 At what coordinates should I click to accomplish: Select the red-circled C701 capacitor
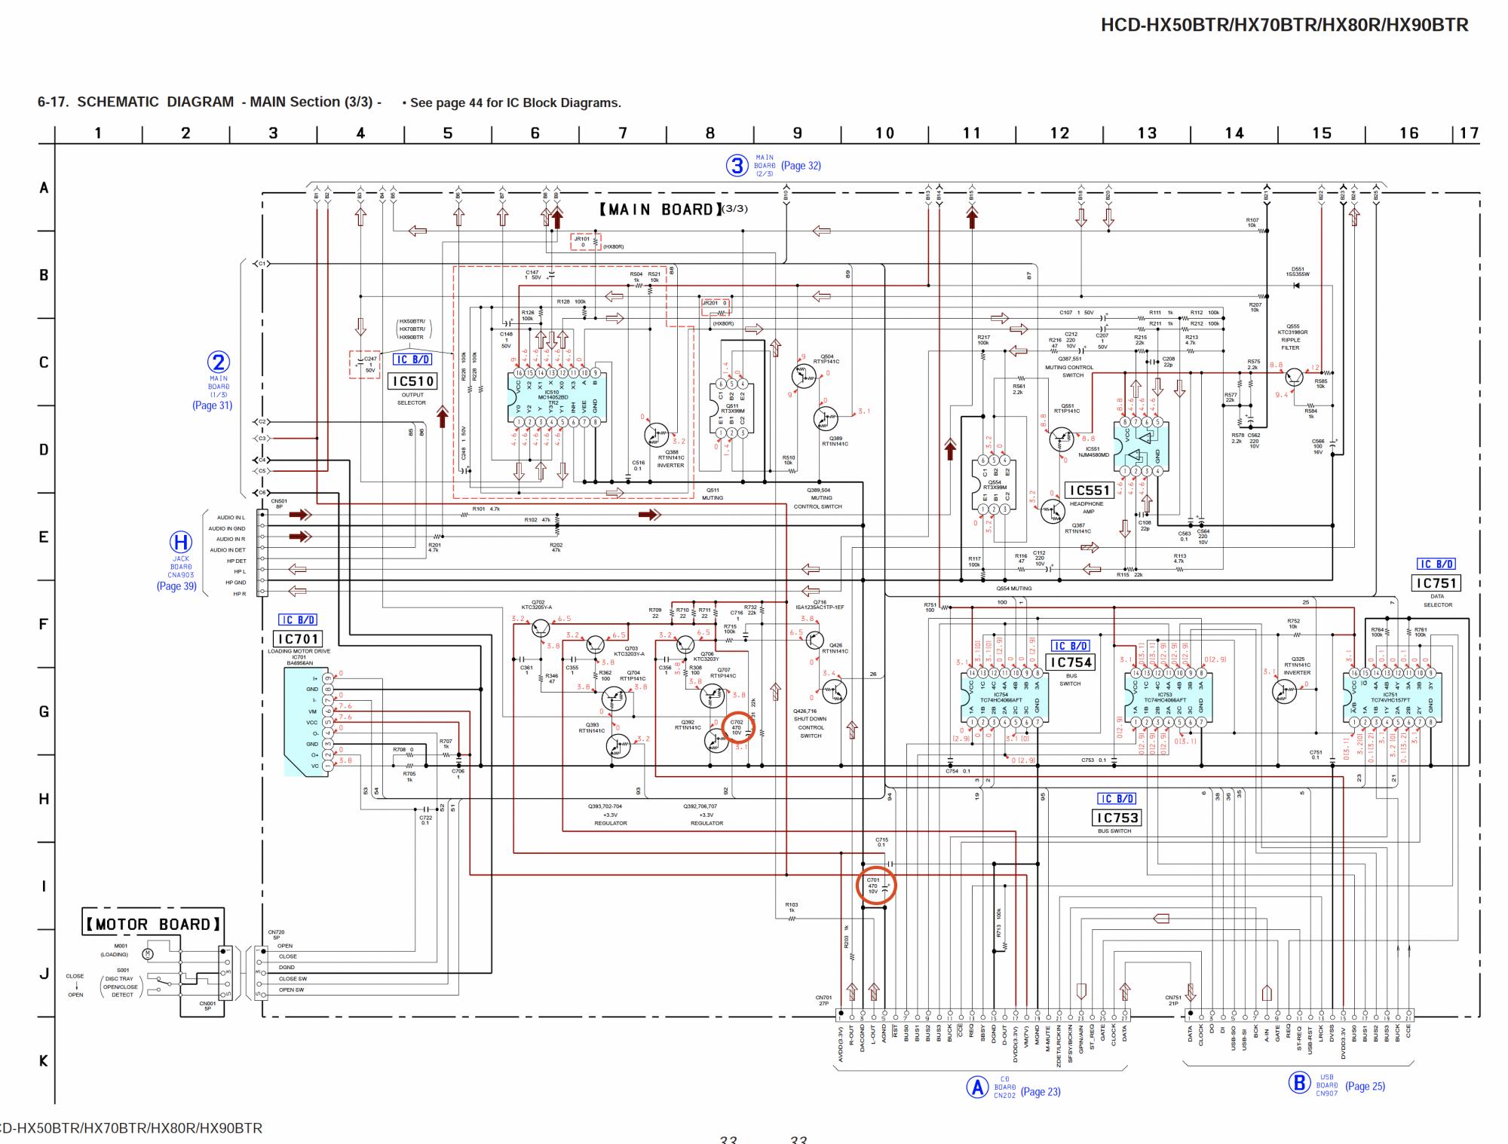click(x=875, y=886)
